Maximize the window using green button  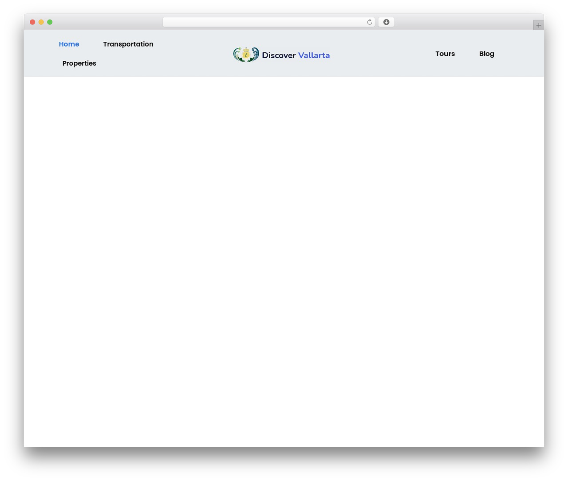50,22
